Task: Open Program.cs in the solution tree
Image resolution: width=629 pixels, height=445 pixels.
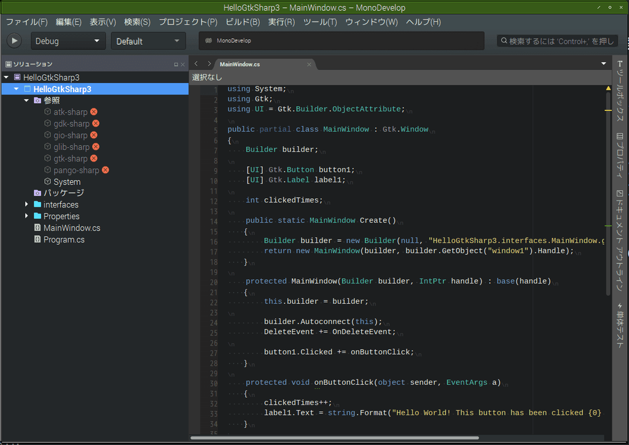Action: [x=64, y=239]
